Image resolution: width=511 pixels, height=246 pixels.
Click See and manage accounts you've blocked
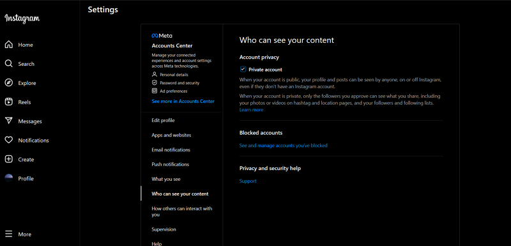[283, 146]
